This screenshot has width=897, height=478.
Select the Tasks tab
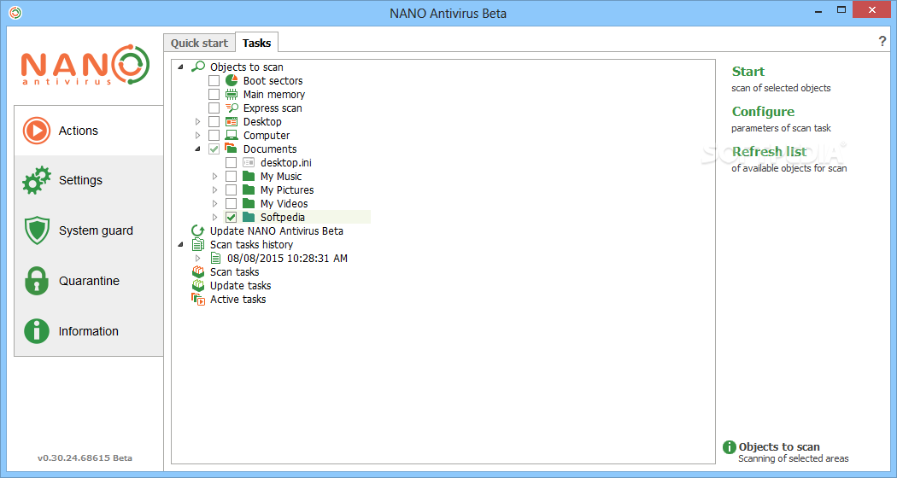[x=256, y=43]
